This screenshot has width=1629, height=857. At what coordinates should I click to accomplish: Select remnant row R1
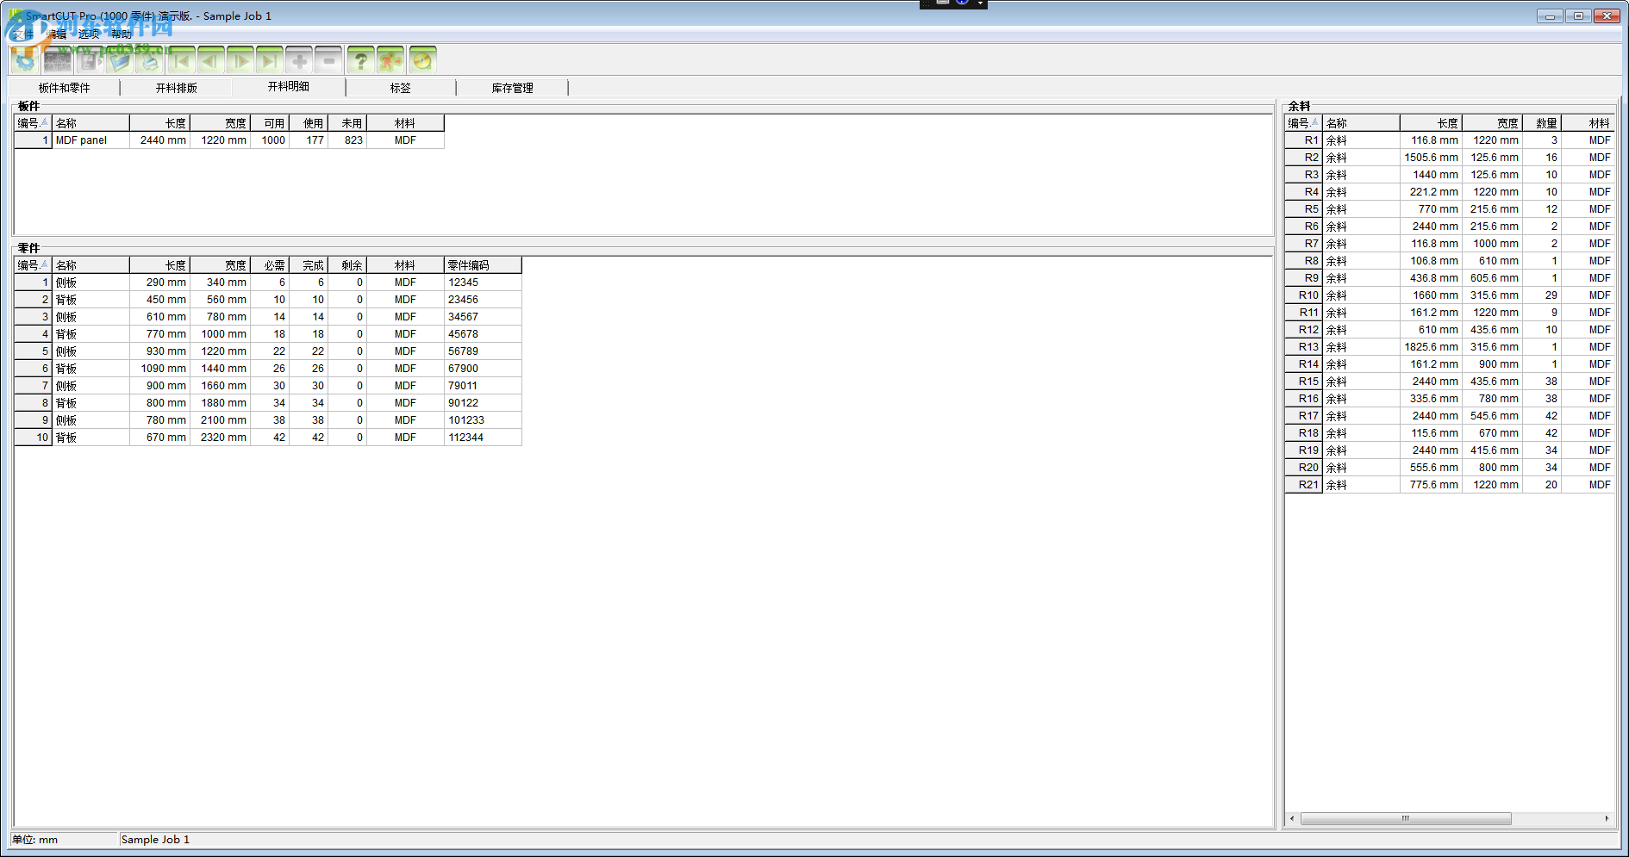point(1450,140)
